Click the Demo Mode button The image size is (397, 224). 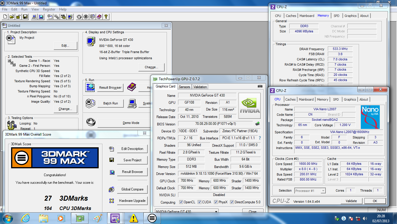click(x=131, y=123)
